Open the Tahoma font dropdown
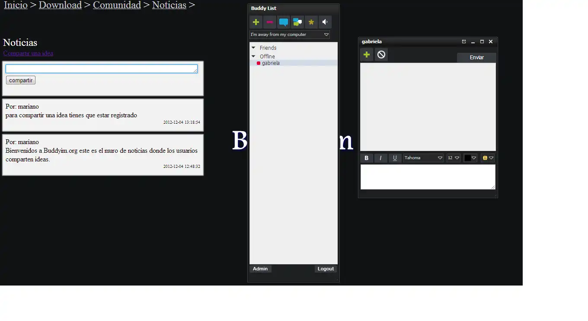Image resolution: width=588 pixels, height=321 pixels. click(423, 158)
